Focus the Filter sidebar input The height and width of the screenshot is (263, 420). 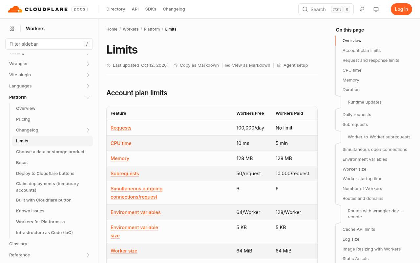tap(49, 44)
